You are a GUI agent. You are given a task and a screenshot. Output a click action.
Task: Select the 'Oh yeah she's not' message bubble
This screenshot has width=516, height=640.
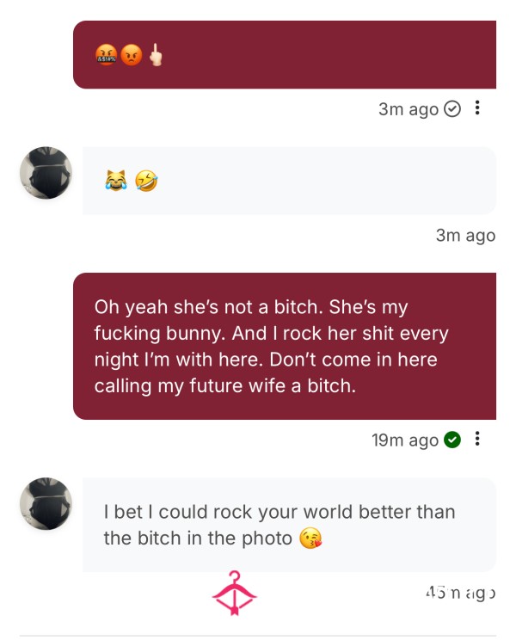coord(285,346)
